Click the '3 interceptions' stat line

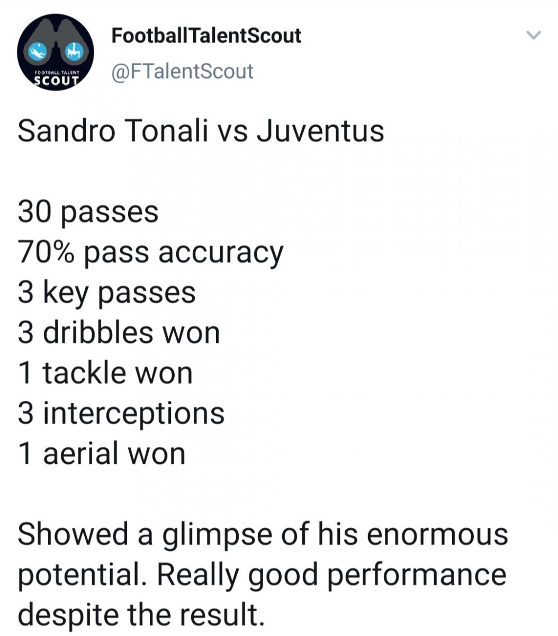121,414
